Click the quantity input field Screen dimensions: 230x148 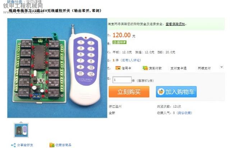(x=122, y=80)
